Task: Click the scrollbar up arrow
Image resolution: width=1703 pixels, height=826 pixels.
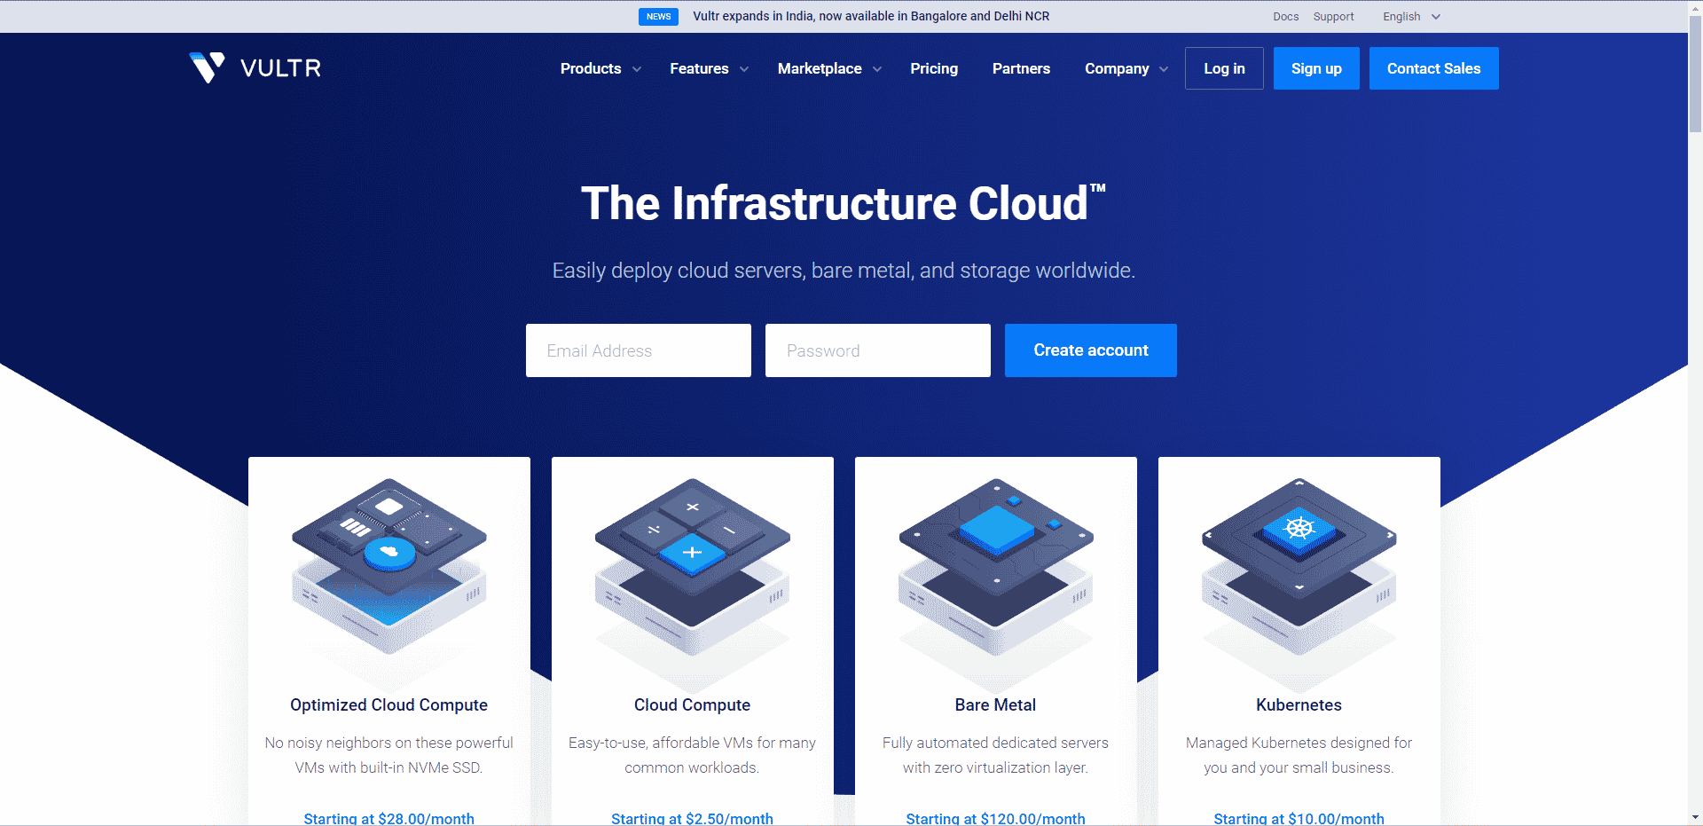Action: [x=1695, y=7]
